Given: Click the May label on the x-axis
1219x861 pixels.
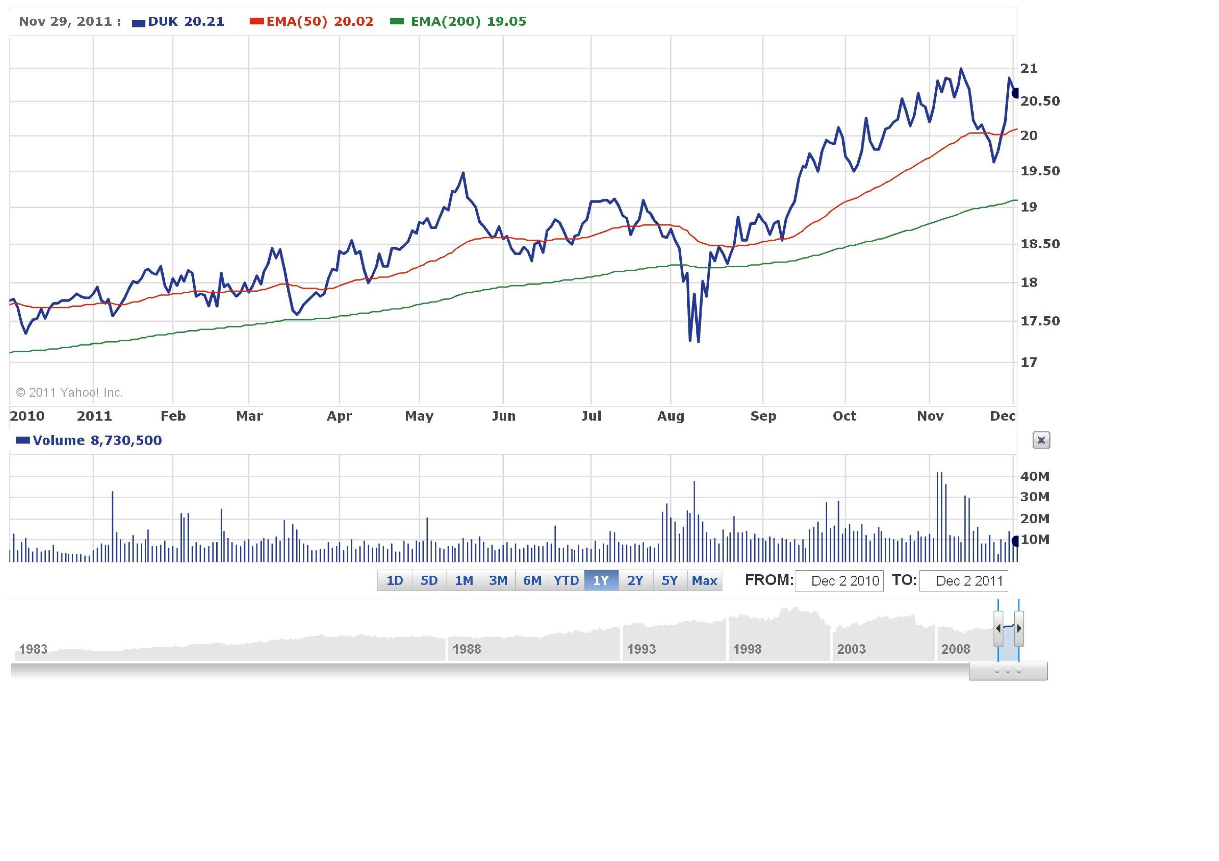Looking at the screenshot, I should tap(419, 416).
